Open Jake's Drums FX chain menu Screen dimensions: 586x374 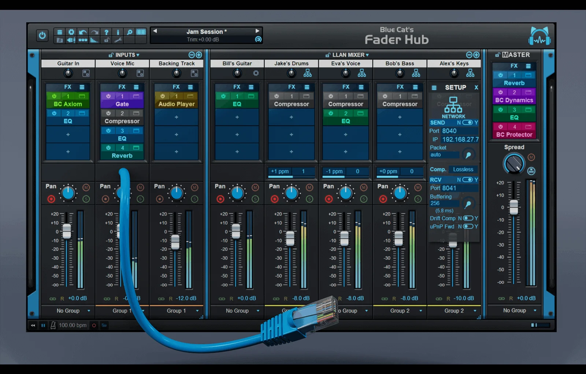click(307, 87)
